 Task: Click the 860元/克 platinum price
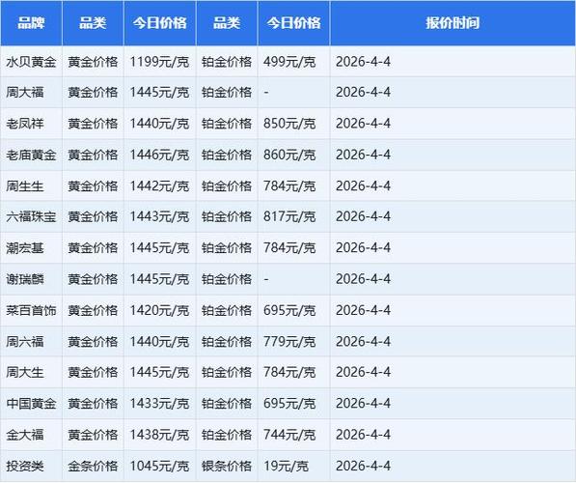tap(289, 155)
